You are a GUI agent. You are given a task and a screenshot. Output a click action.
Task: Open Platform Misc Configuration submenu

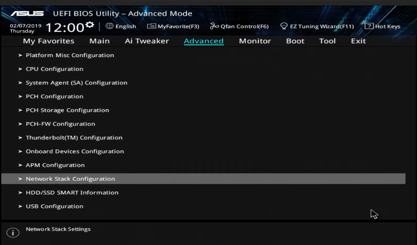coord(70,55)
